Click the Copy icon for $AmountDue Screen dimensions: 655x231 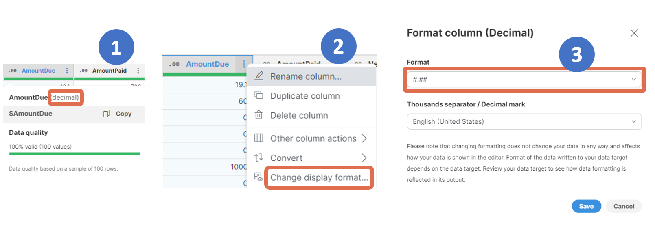[x=106, y=114]
